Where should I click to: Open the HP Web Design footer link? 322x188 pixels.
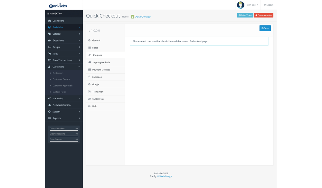pyautogui.click(x=164, y=176)
